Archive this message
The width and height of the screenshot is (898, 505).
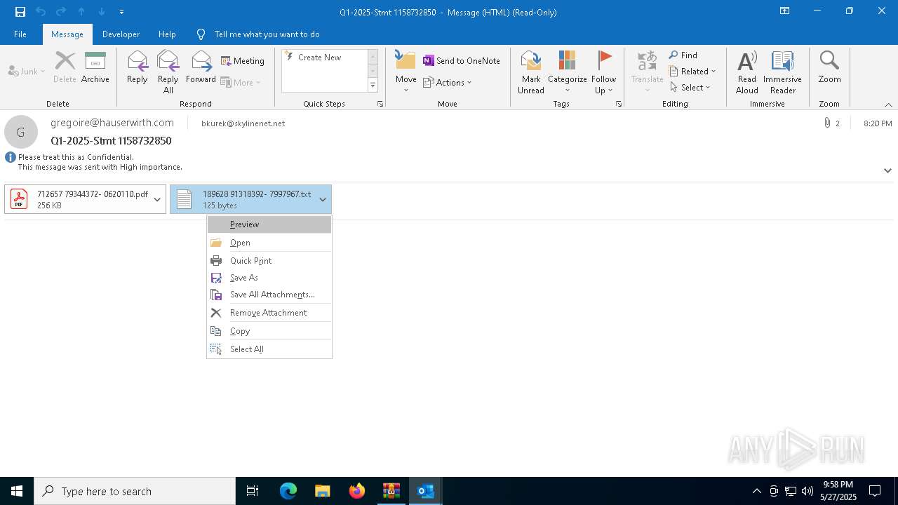click(x=95, y=68)
